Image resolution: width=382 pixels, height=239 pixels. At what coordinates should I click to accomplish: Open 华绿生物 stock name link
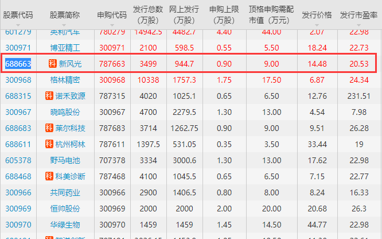[65, 225]
